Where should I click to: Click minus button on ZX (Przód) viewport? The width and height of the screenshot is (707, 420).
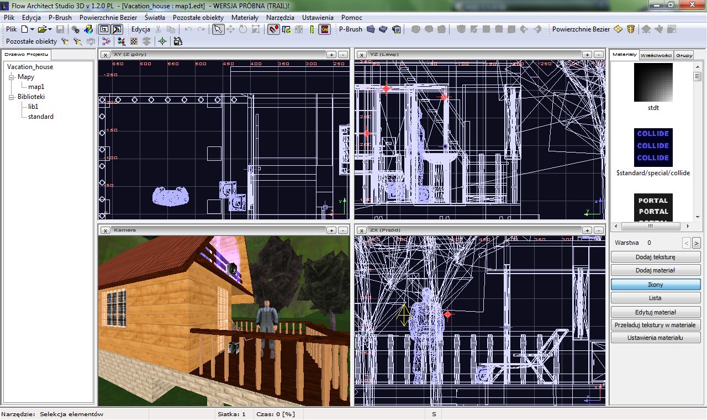click(x=599, y=230)
